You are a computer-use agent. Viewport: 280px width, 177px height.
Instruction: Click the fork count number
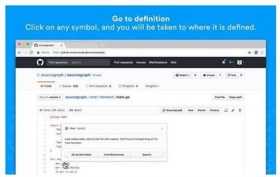(241, 75)
